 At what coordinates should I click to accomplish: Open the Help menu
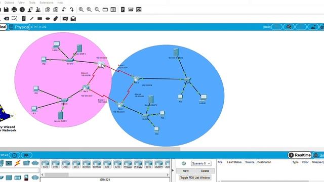[60, 3]
